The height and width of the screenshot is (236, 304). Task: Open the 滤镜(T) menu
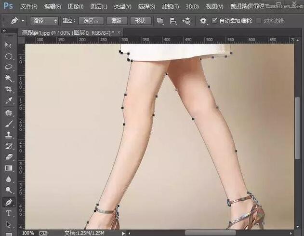[x=171, y=7]
